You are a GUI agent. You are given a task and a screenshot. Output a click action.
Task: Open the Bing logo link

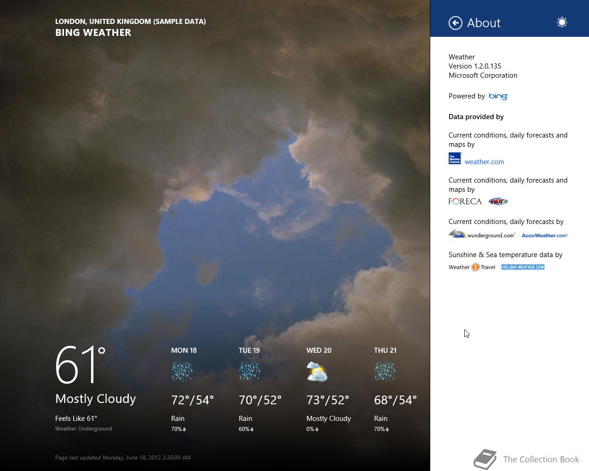pyautogui.click(x=498, y=96)
